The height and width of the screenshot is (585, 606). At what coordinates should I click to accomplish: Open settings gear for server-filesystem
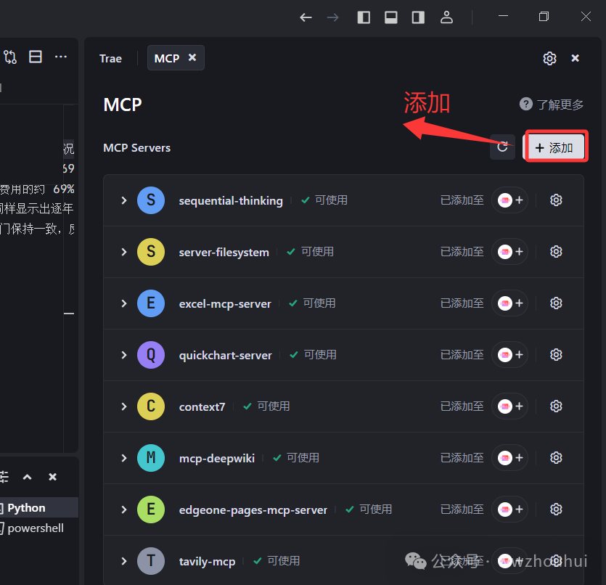coord(556,252)
